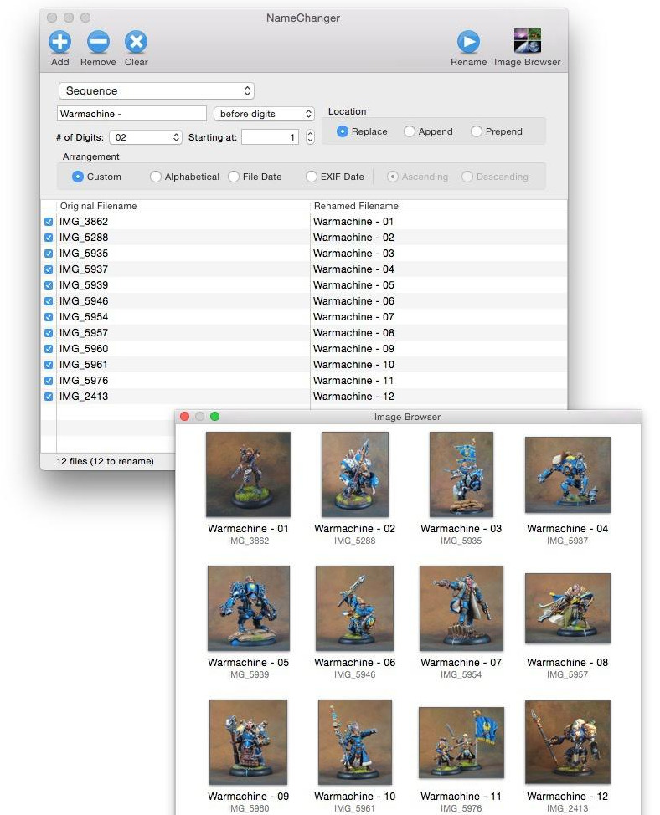Image resolution: width=660 pixels, height=815 pixels.
Task: Uncheck the IMG_5937 checkbox
Action: pos(49,269)
